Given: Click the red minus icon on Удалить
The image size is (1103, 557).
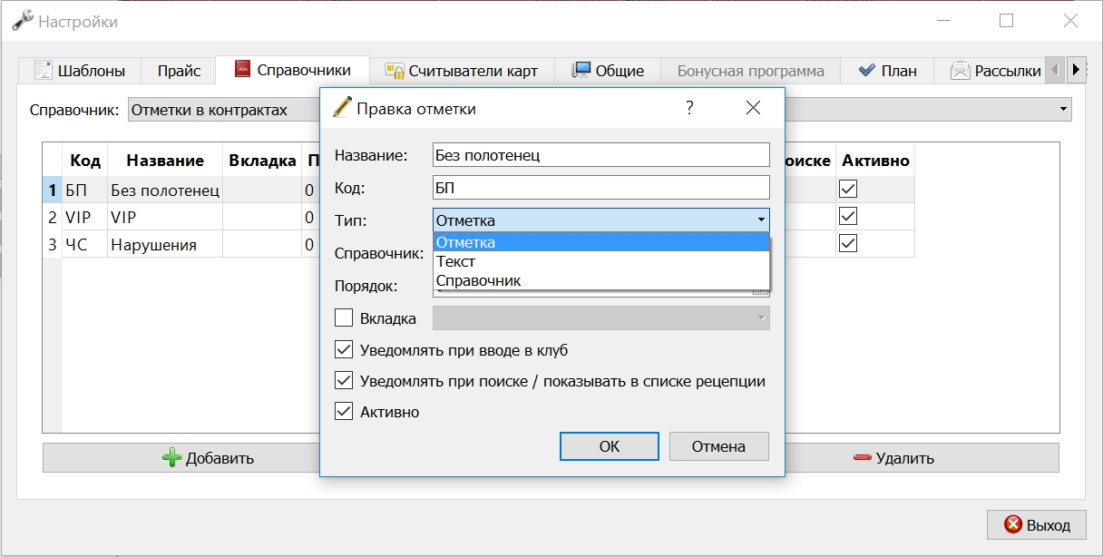Looking at the screenshot, I should pyautogui.click(x=863, y=458).
